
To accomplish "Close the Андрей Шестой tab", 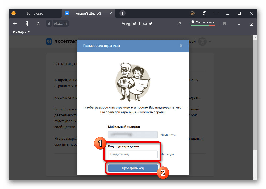I will [111, 13].
